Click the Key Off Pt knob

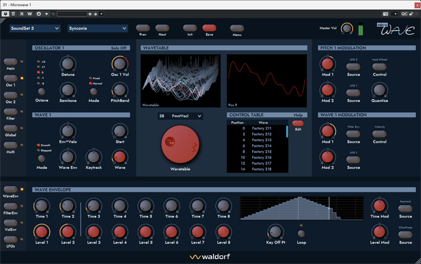[x=274, y=230]
